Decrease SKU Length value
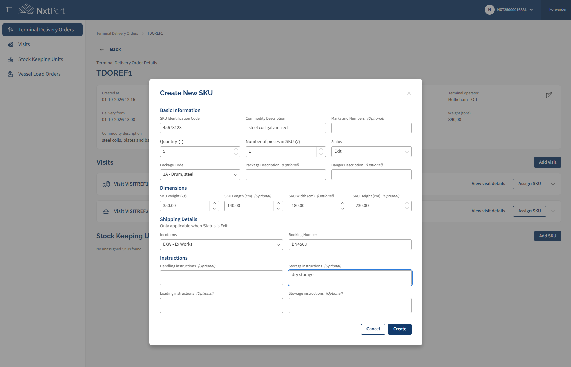 (x=278, y=208)
